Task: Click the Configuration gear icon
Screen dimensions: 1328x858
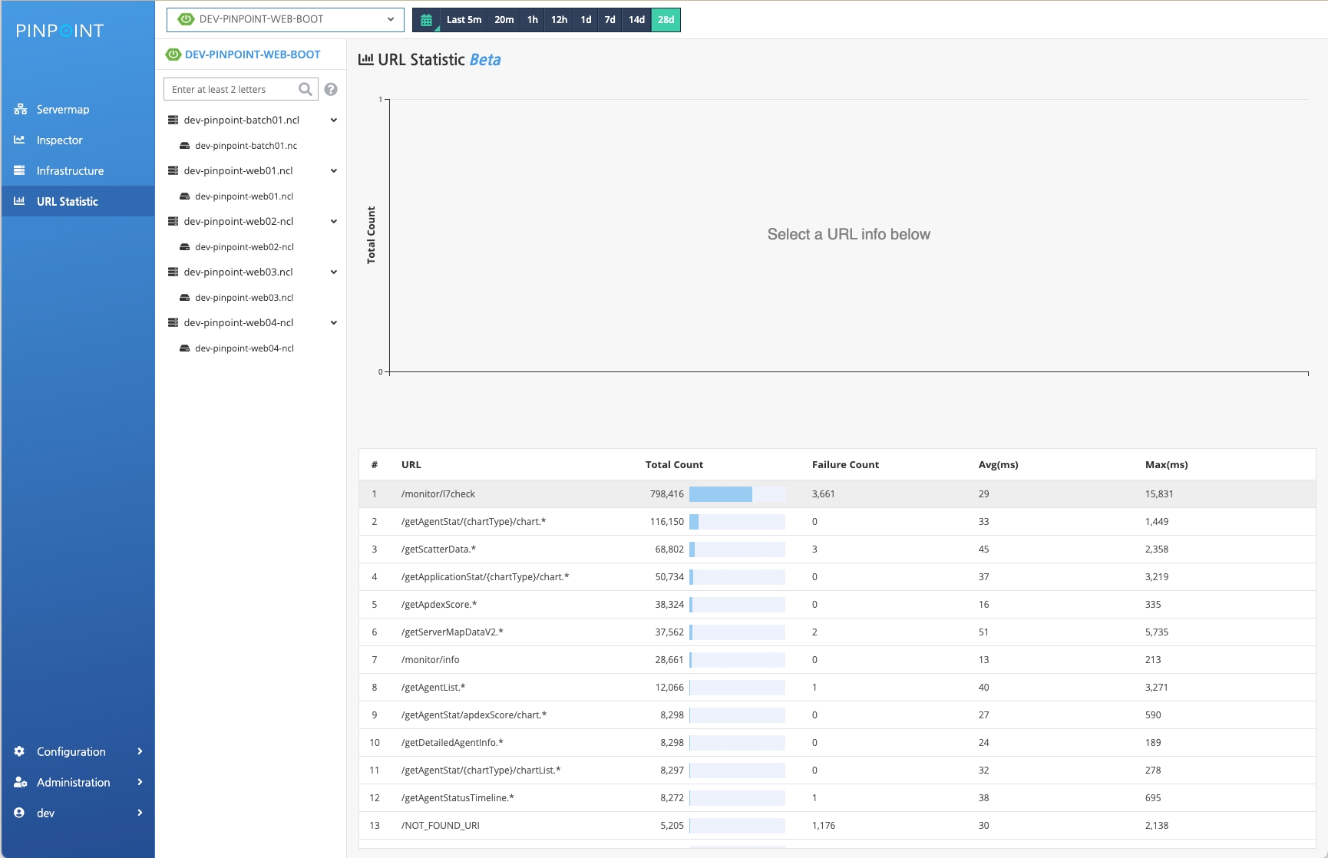Action: (20, 751)
